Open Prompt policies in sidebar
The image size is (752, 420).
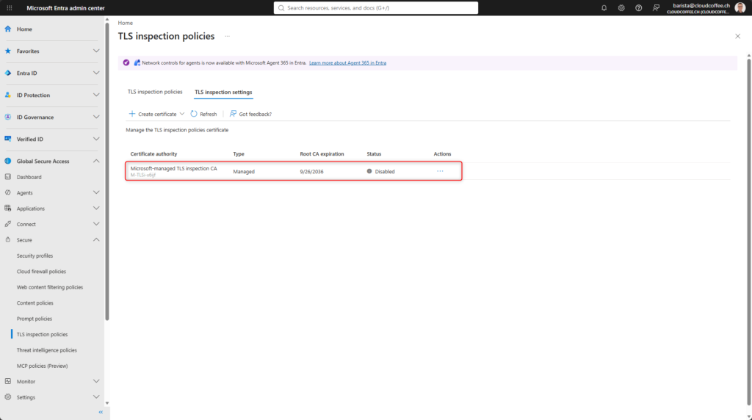pyautogui.click(x=35, y=319)
